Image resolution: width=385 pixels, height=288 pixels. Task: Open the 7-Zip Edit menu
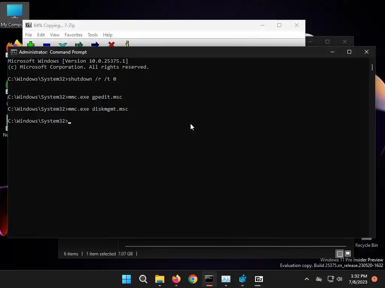tap(41, 35)
